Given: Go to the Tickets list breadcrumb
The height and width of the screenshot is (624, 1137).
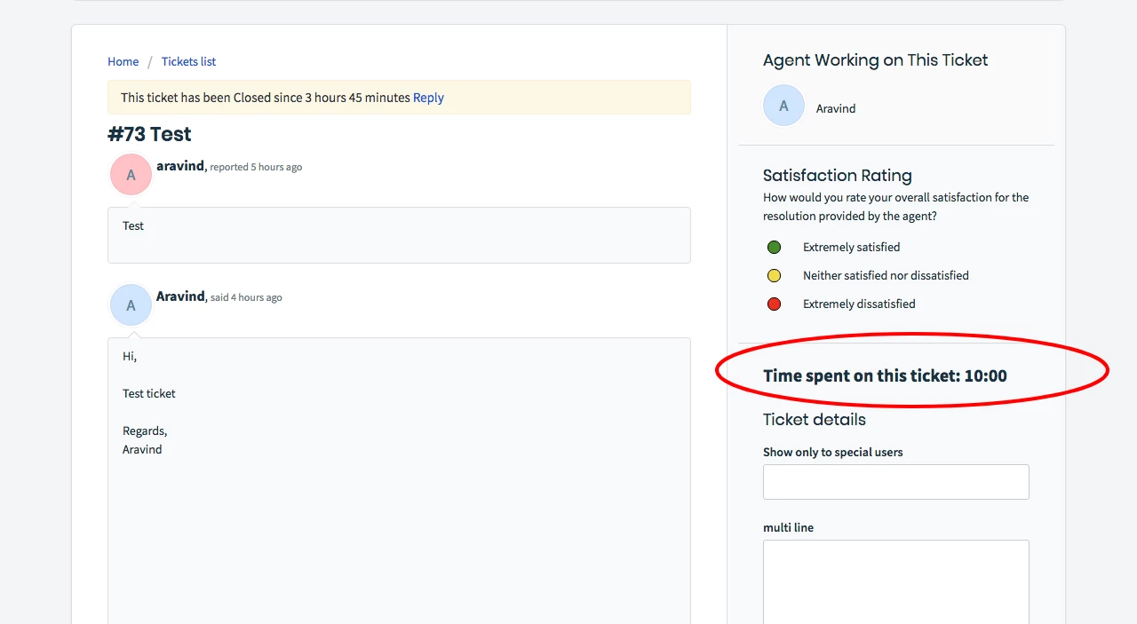Looking at the screenshot, I should [188, 61].
